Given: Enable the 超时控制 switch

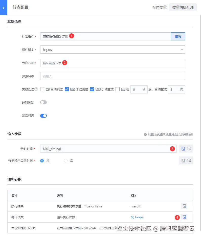Looking at the screenshot, I should tap(43, 103).
